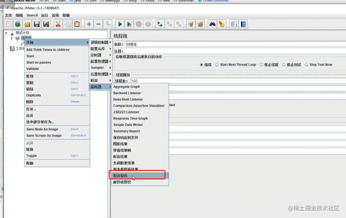Click Duplicate in context menu
The width and height of the screenshot is (346, 218).
[x=57, y=95]
